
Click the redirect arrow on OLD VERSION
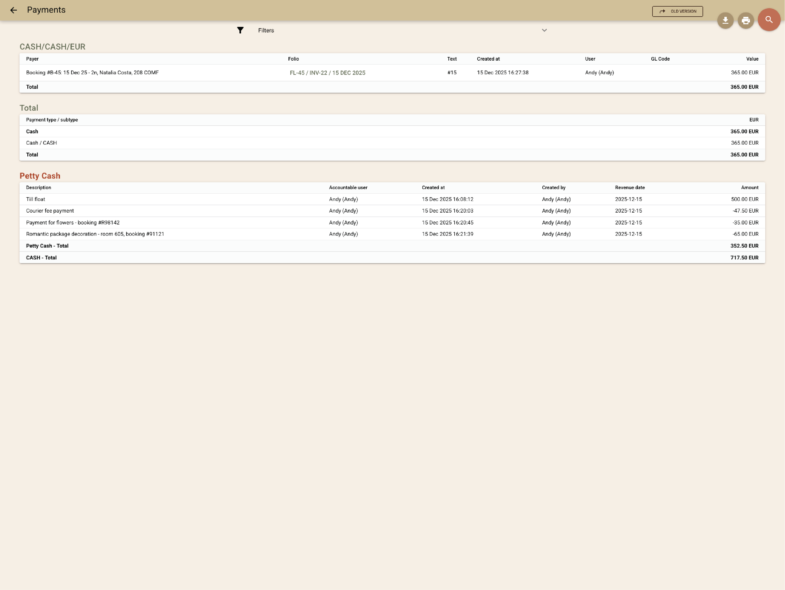pos(662,11)
